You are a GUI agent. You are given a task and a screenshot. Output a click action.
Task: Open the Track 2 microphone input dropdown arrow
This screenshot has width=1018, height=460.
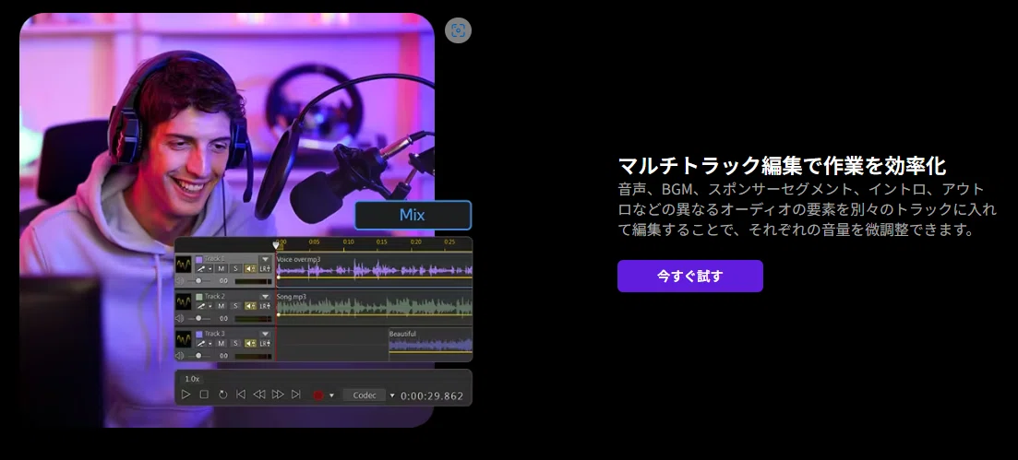(210, 305)
